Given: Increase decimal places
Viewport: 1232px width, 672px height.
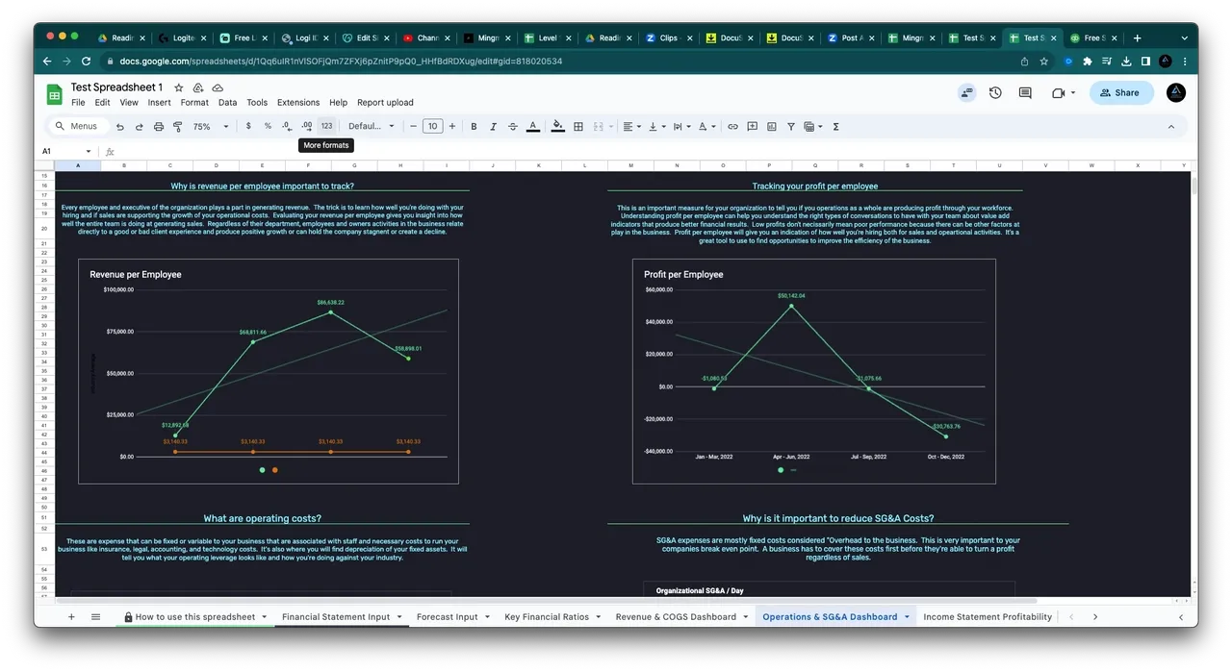Looking at the screenshot, I should click(x=306, y=126).
